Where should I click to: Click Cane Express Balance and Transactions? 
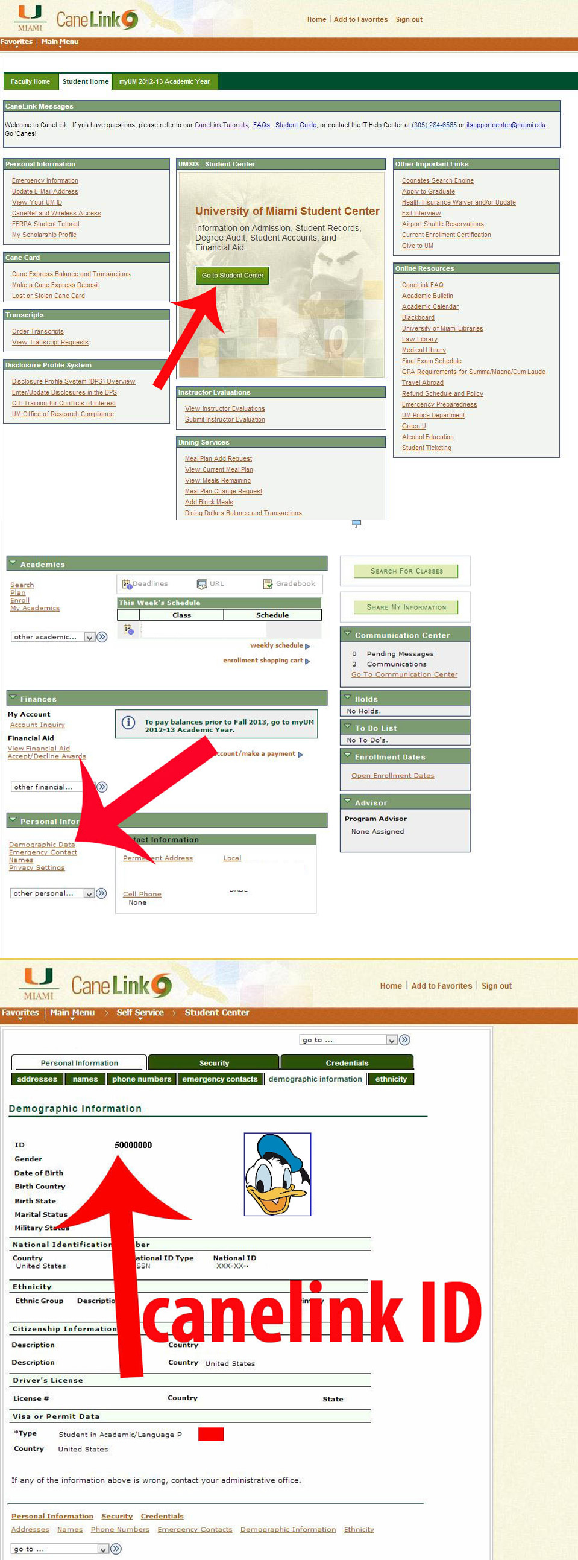click(x=71, y=274)
